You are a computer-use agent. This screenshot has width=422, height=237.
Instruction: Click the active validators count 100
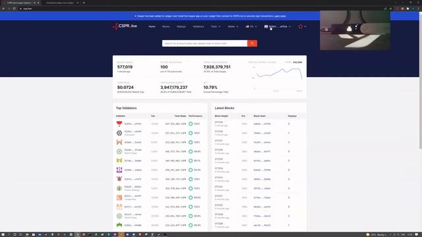164,67
